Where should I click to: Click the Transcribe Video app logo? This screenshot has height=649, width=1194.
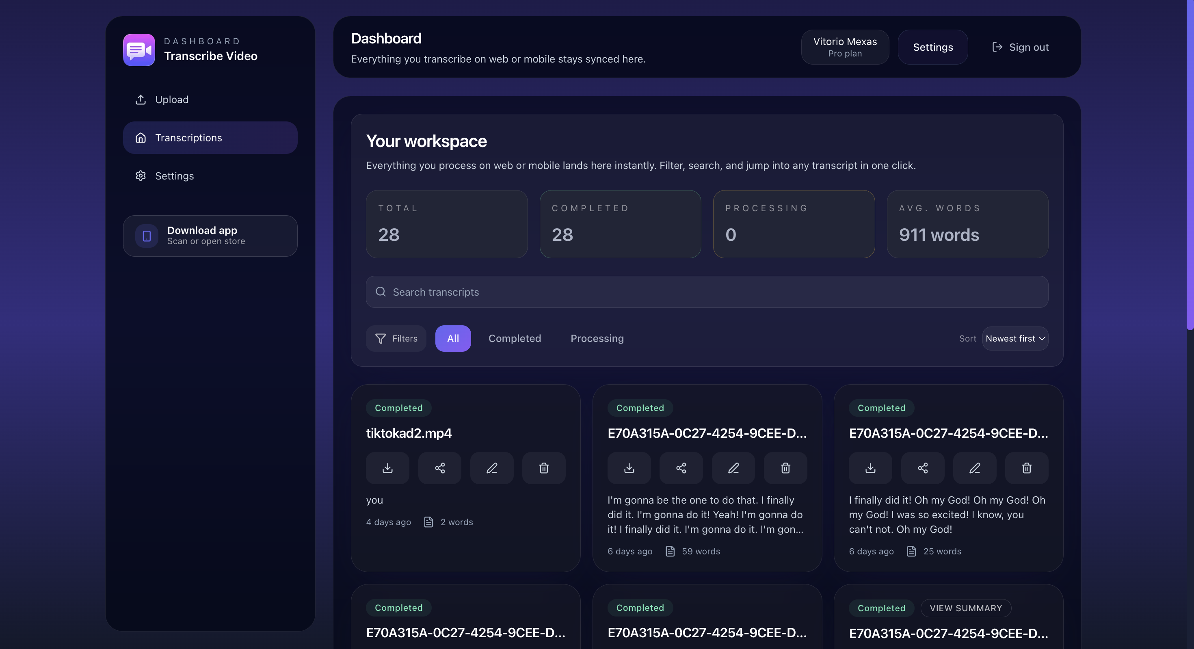coord(138,50)
